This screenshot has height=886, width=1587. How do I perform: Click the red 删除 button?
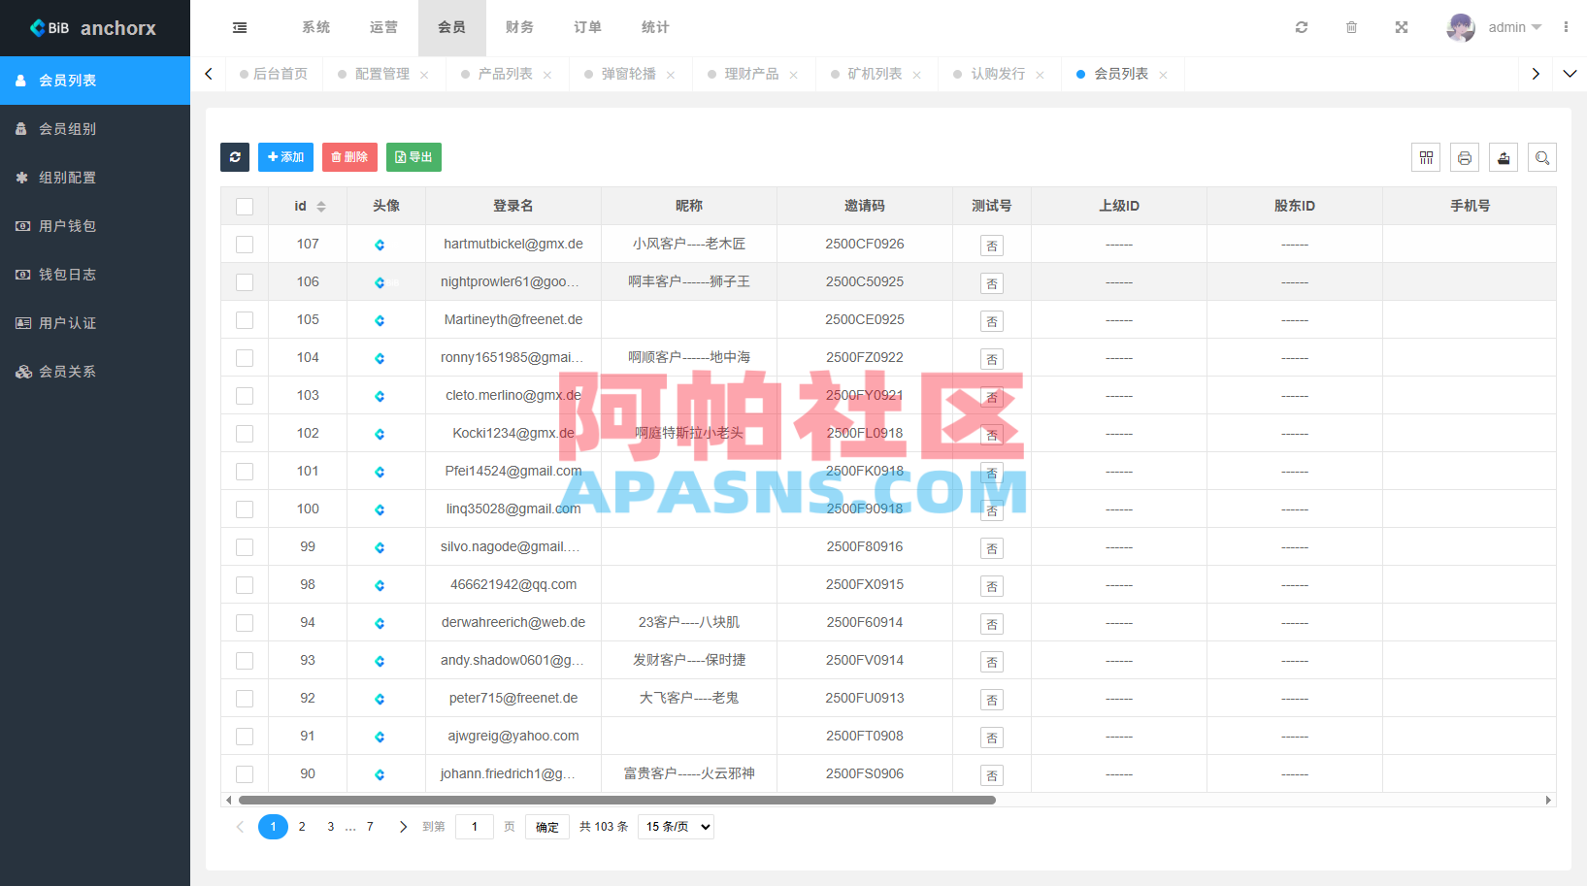[x=349, y=157]
